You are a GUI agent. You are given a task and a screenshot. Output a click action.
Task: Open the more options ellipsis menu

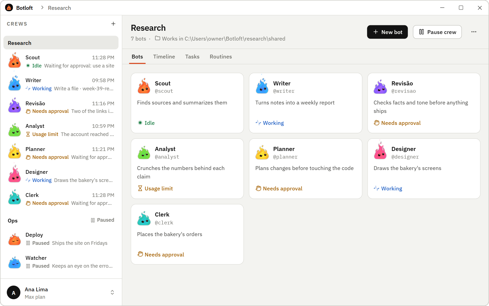pos(474,32)
